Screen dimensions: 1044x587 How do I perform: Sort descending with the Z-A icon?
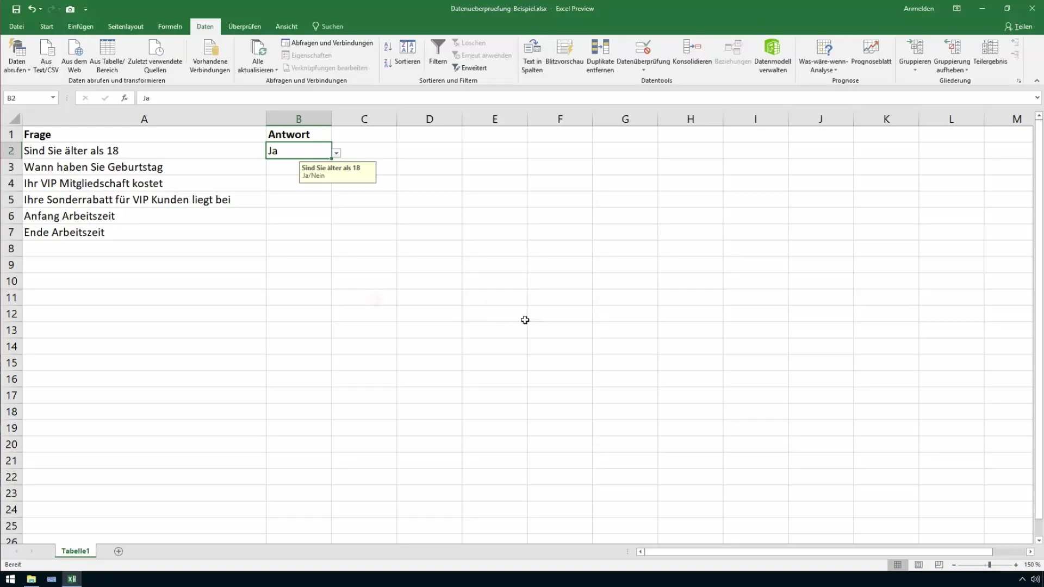(388, 63)
